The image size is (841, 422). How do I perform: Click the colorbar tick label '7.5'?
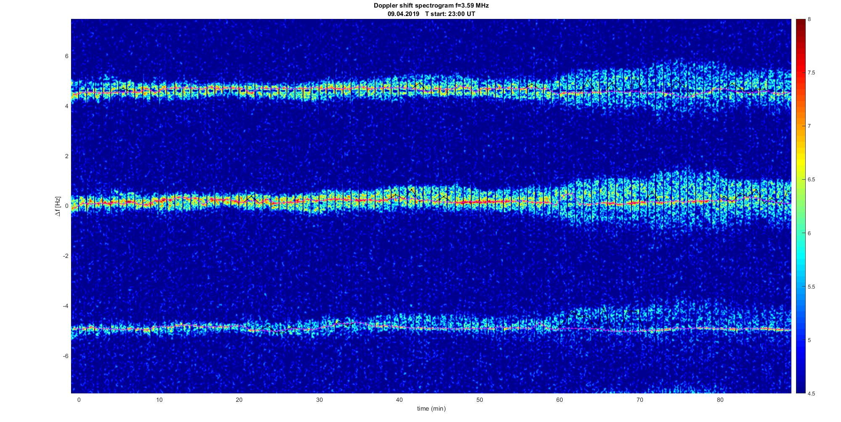click(x=812, y=73)
